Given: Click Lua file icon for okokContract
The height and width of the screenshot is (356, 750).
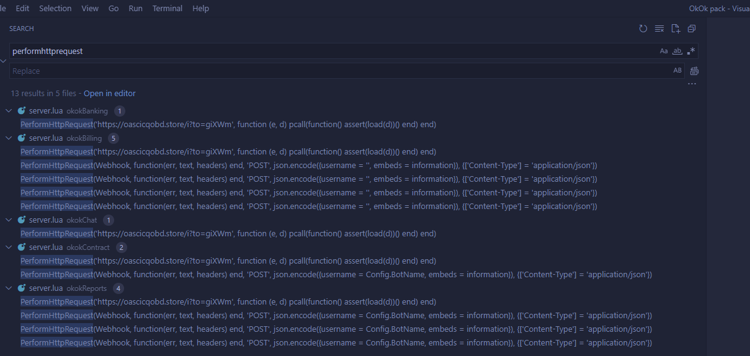Looking at the screenshot, I should pyautogui.click(x=22, y=247).
